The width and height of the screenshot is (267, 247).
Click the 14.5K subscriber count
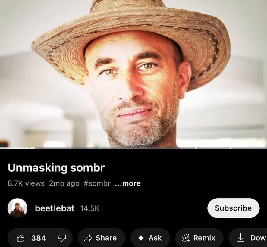pyautogui.click(x=90, y=208)
